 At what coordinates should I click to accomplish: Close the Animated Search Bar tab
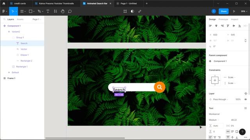click(110, 3)
